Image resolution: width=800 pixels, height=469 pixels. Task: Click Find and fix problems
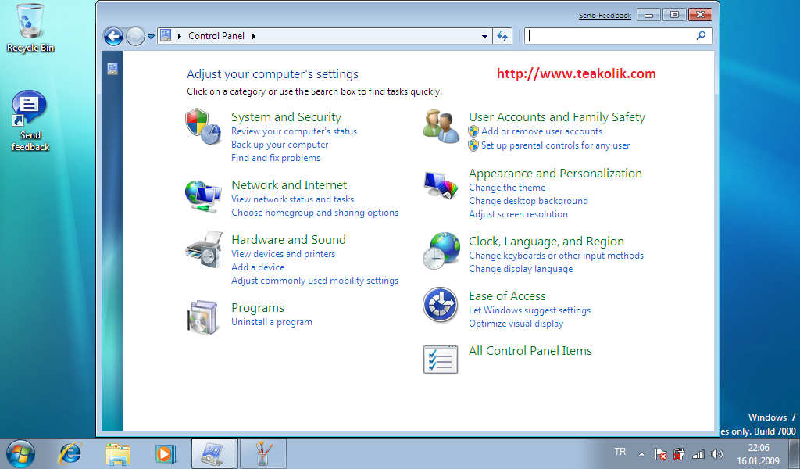coord(276,158)
